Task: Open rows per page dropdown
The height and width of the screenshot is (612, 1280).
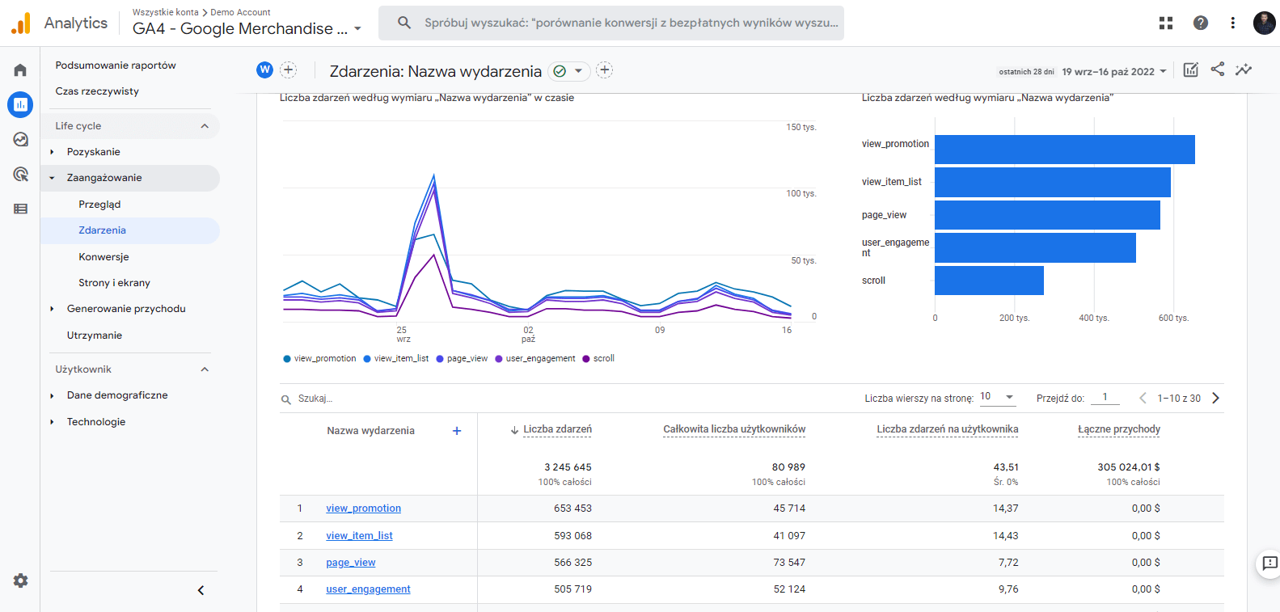Action: (x=997, y=397)
